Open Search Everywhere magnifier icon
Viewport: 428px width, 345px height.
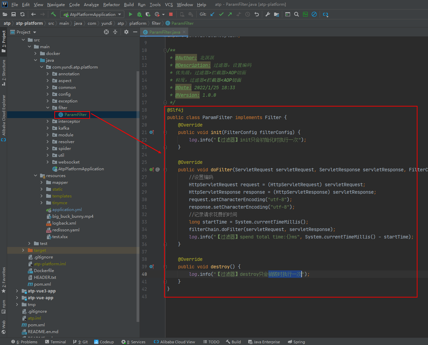pyautogui.click(x=297, y=14)
